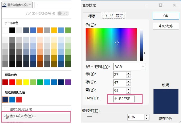Select light blue standard color
This screenshot has width=181, height=124.
pyautogui.click(x=47, y=82)
